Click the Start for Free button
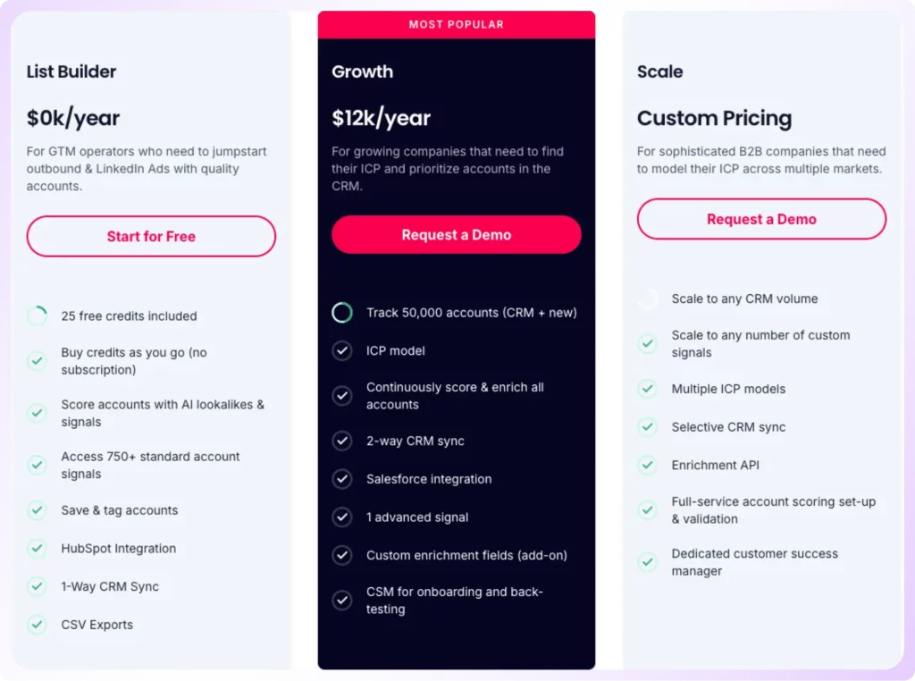The image size is (915, 681). (151, 236)
